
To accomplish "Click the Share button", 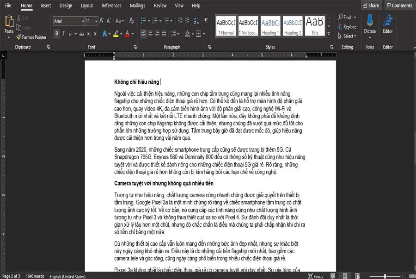I will (x=371, y=6).
